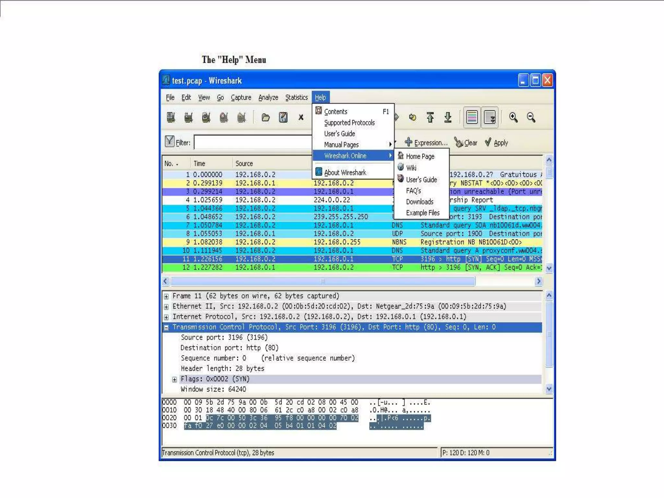Click the Zoom Out magnifier icon

click(x=531, y=117)
